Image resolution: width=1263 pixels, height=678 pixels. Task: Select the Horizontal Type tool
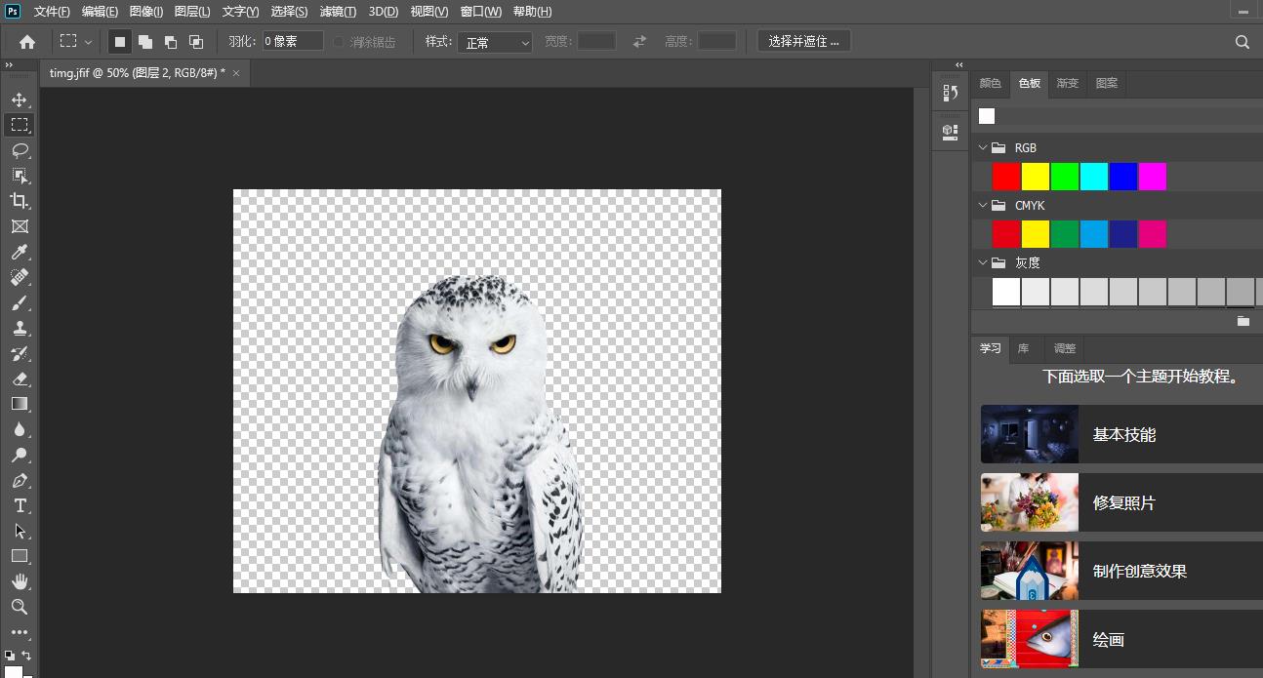click(20, 505)
